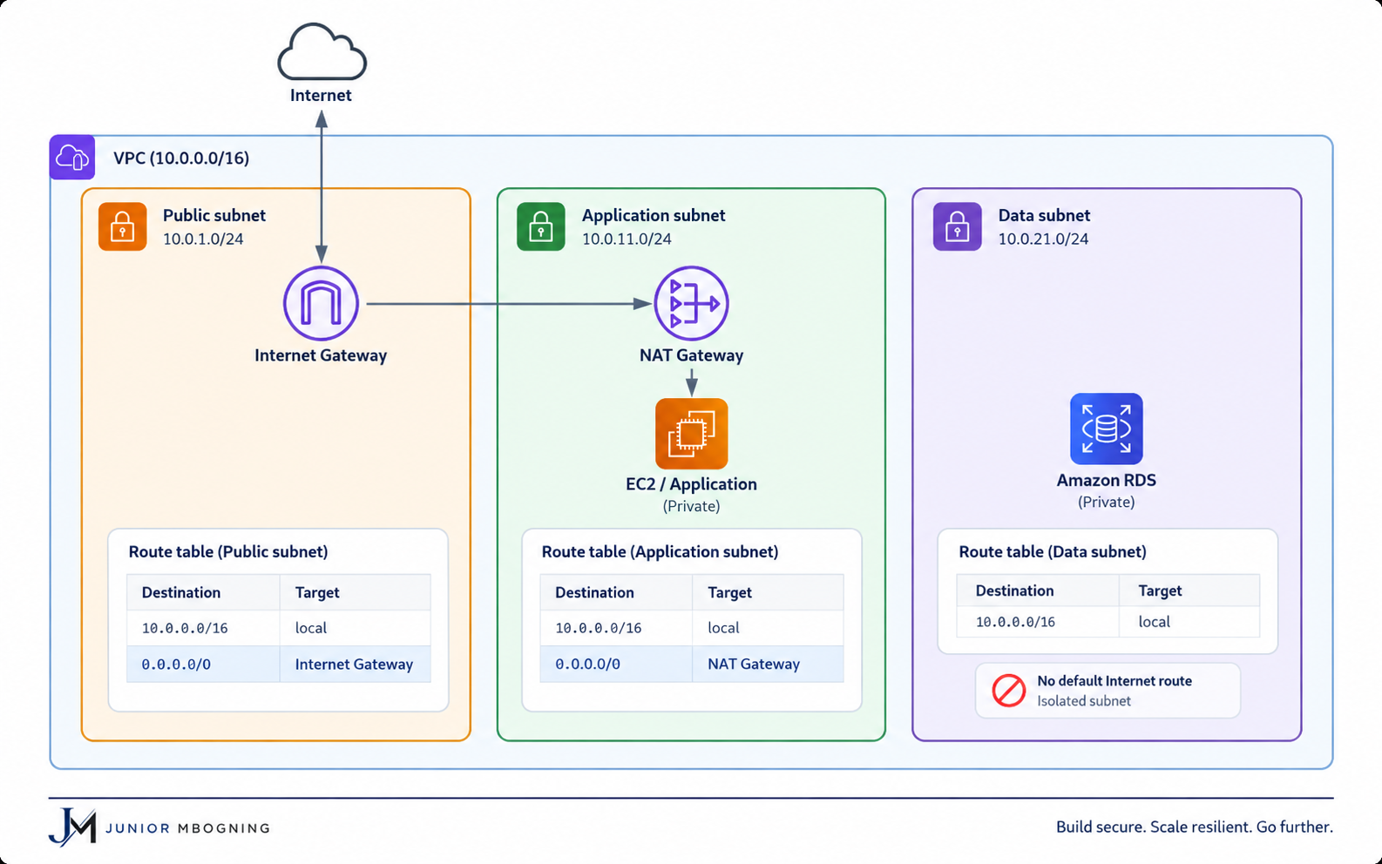Screen dimensions: 1382x864
Task: Click the VPC (10.0.0.0/16) label
Action: click(x=181, y=158)
